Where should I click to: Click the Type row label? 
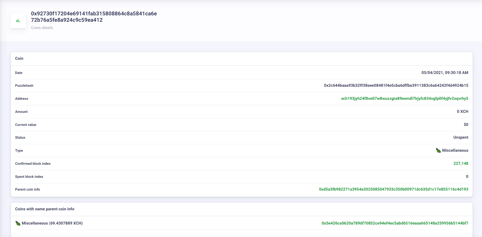point(19,151)
